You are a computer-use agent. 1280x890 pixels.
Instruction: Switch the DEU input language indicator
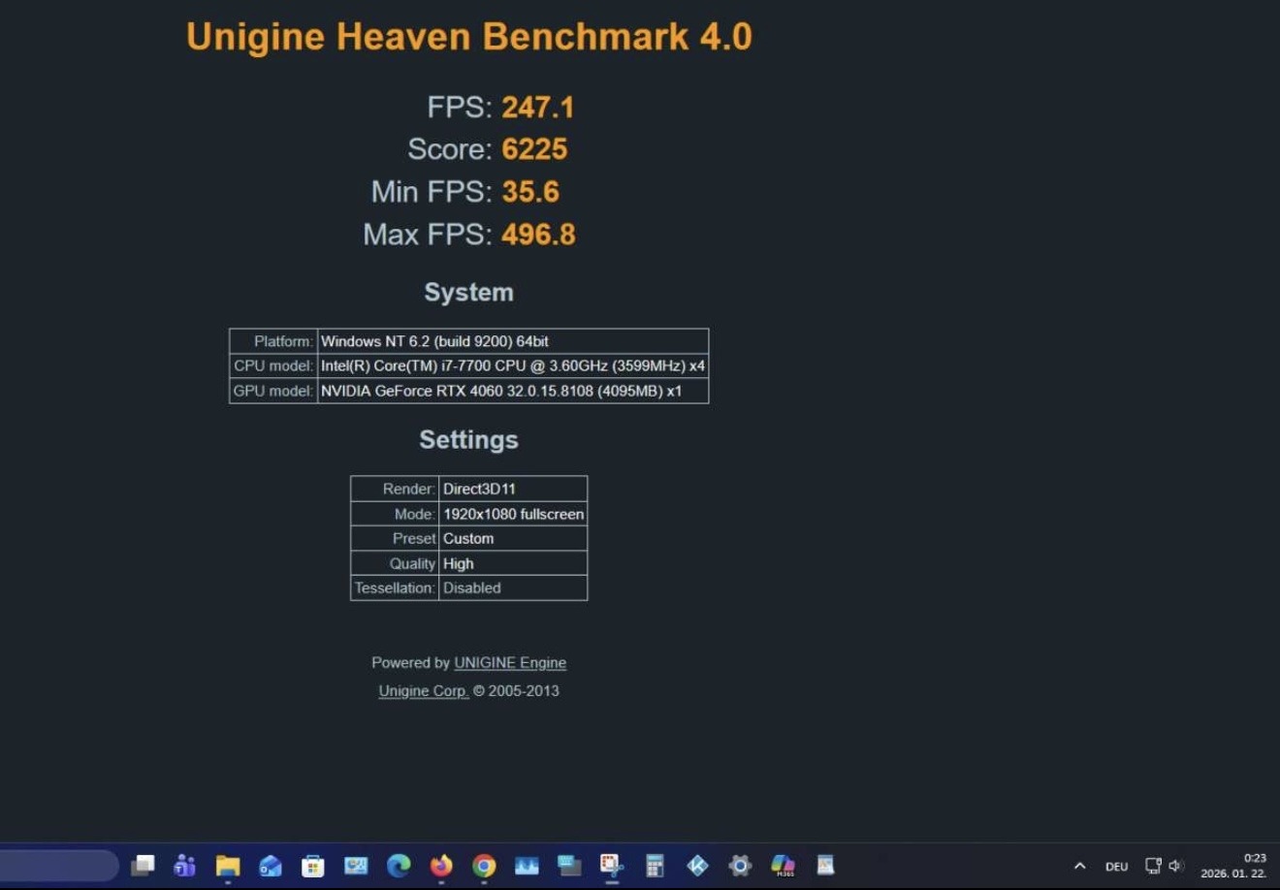point(1117,867)
